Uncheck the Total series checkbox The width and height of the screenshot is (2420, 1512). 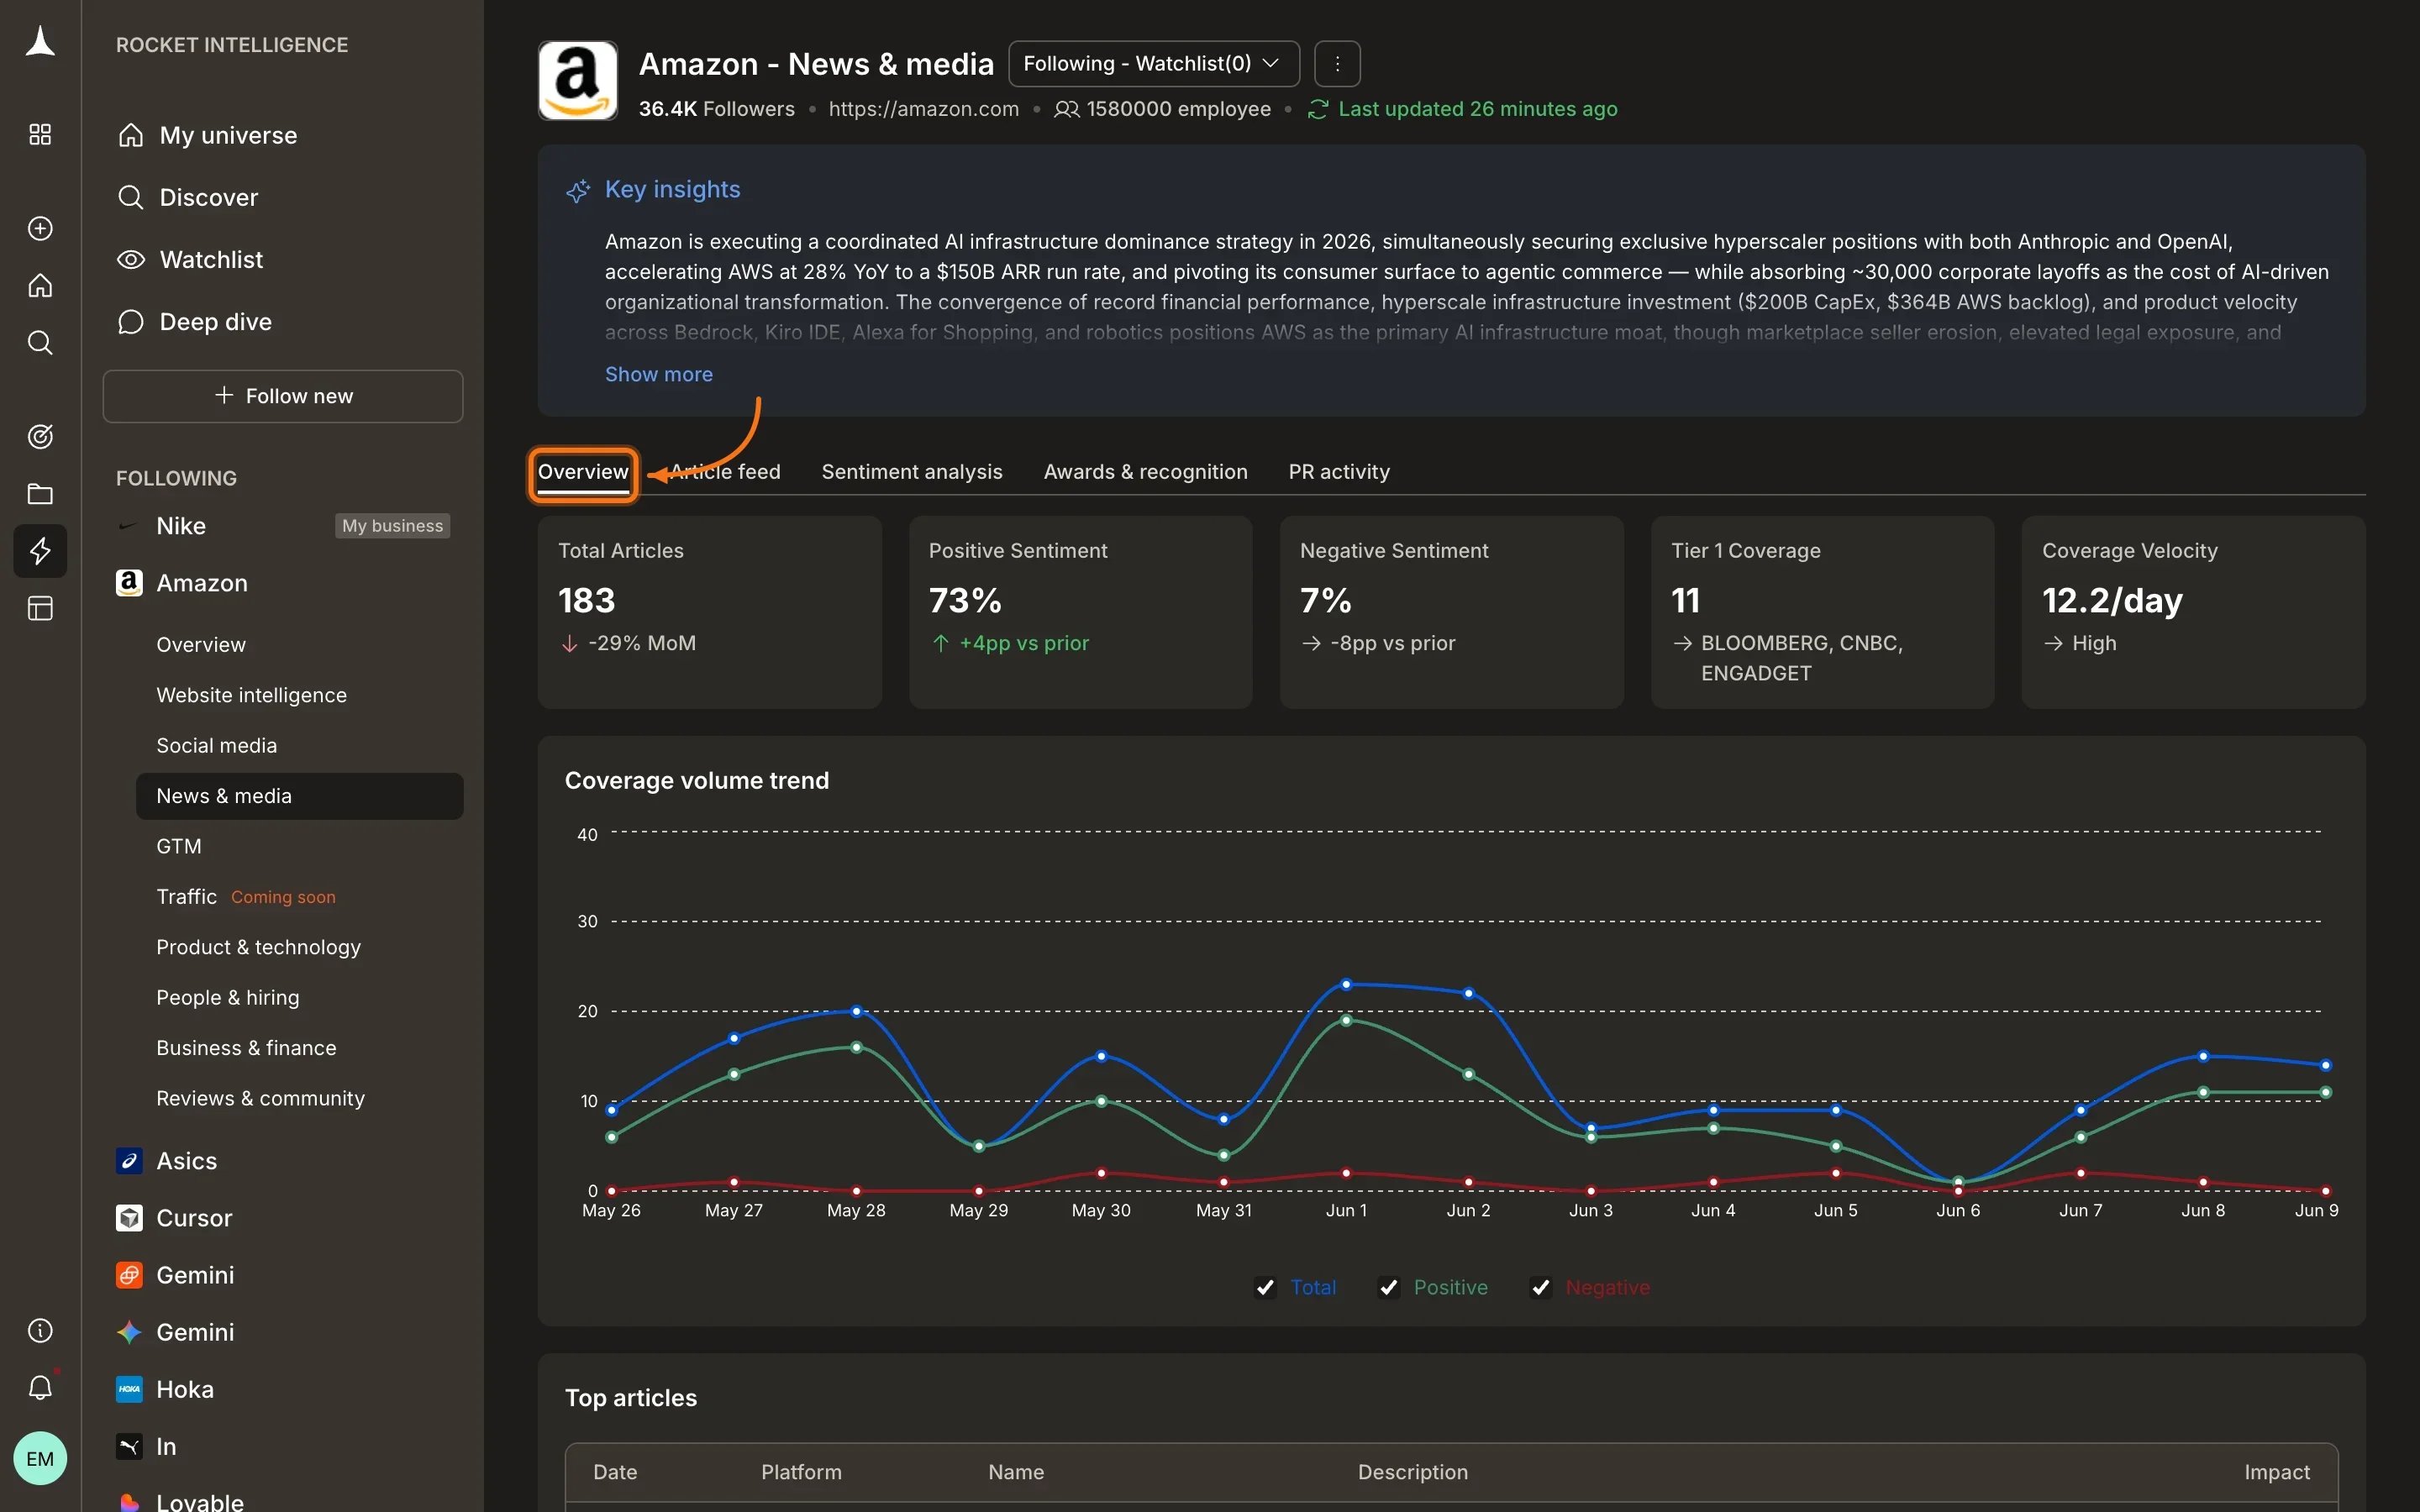tap(1265, 1287)
